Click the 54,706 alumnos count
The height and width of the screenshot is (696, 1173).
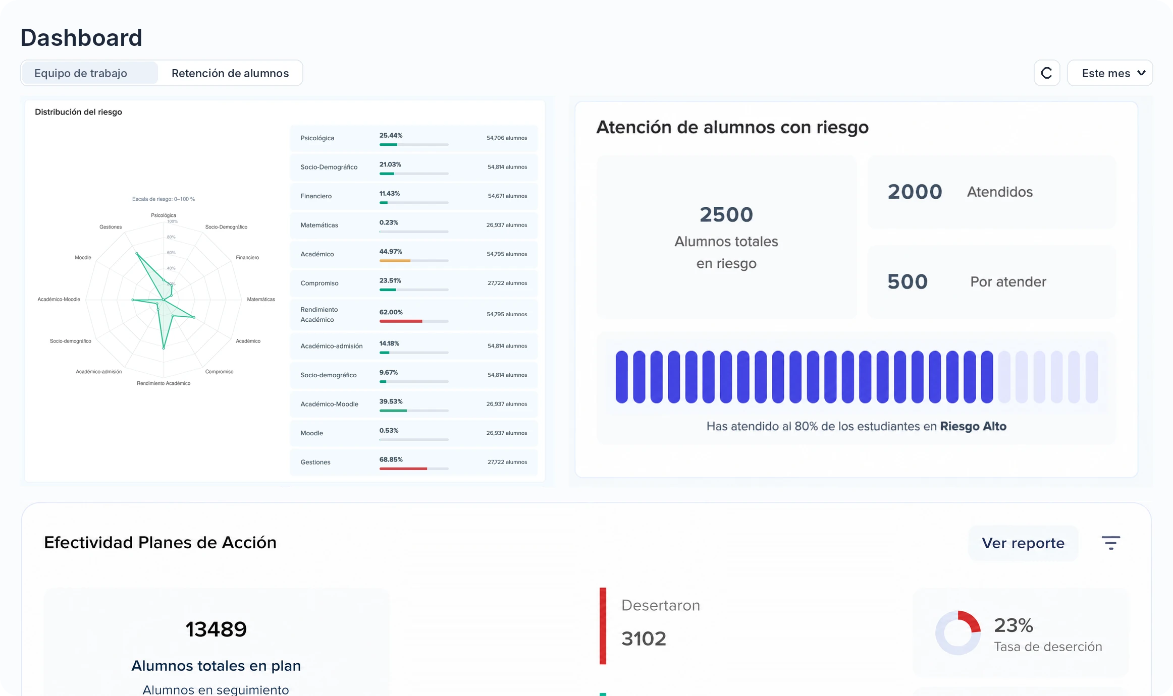[x=507, y=138]
